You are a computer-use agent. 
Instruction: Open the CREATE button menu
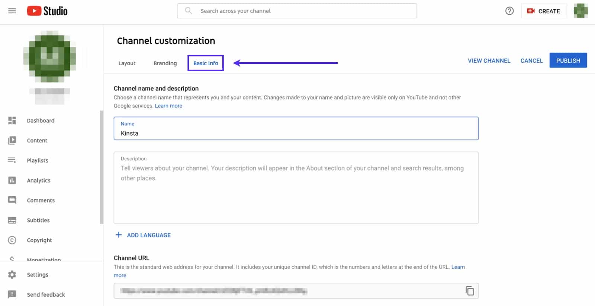click(x=543, y=11)
